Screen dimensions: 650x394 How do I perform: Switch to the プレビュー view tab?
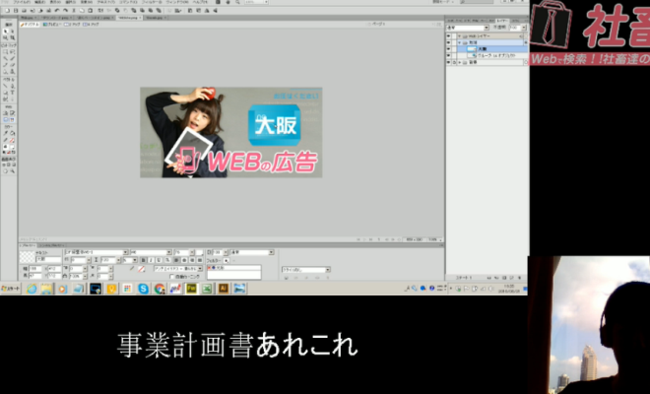pos(52,25)
